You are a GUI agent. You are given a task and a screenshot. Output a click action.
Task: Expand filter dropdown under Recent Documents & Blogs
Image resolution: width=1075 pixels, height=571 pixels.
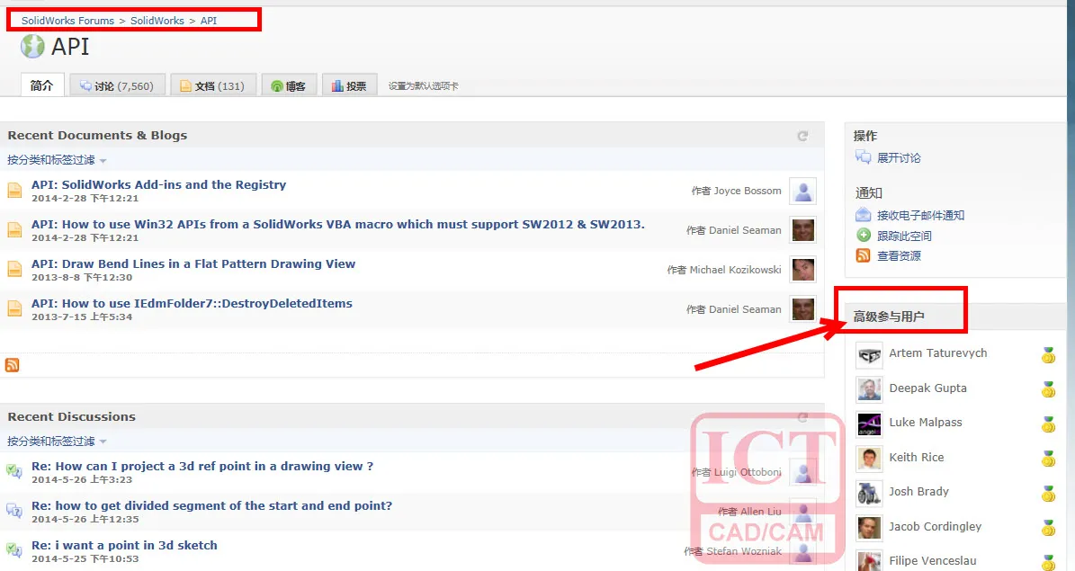(x=57, y=160)
